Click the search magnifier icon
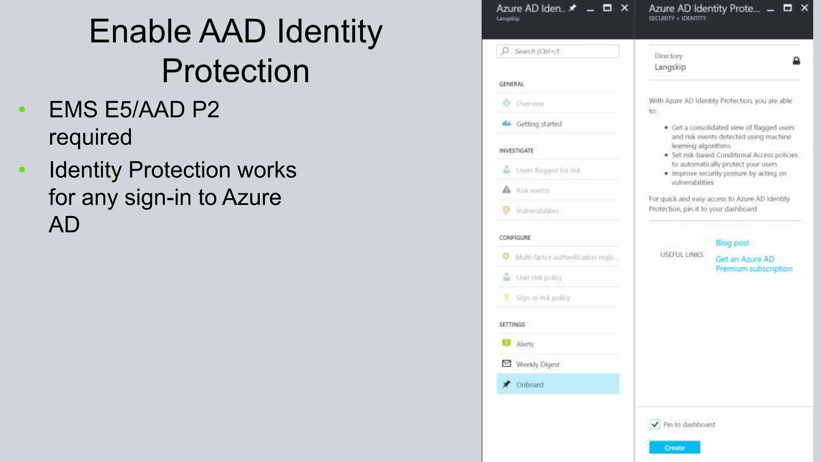Screen dimensions: 821x462 click(505, 51)
